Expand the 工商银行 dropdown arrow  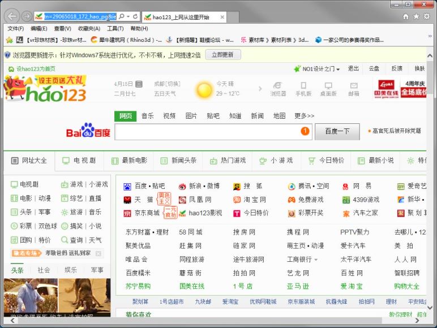coord(316,260)
